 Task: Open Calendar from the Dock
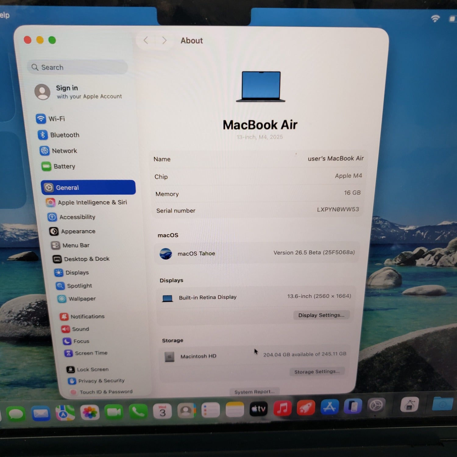(x=162, y=411)
